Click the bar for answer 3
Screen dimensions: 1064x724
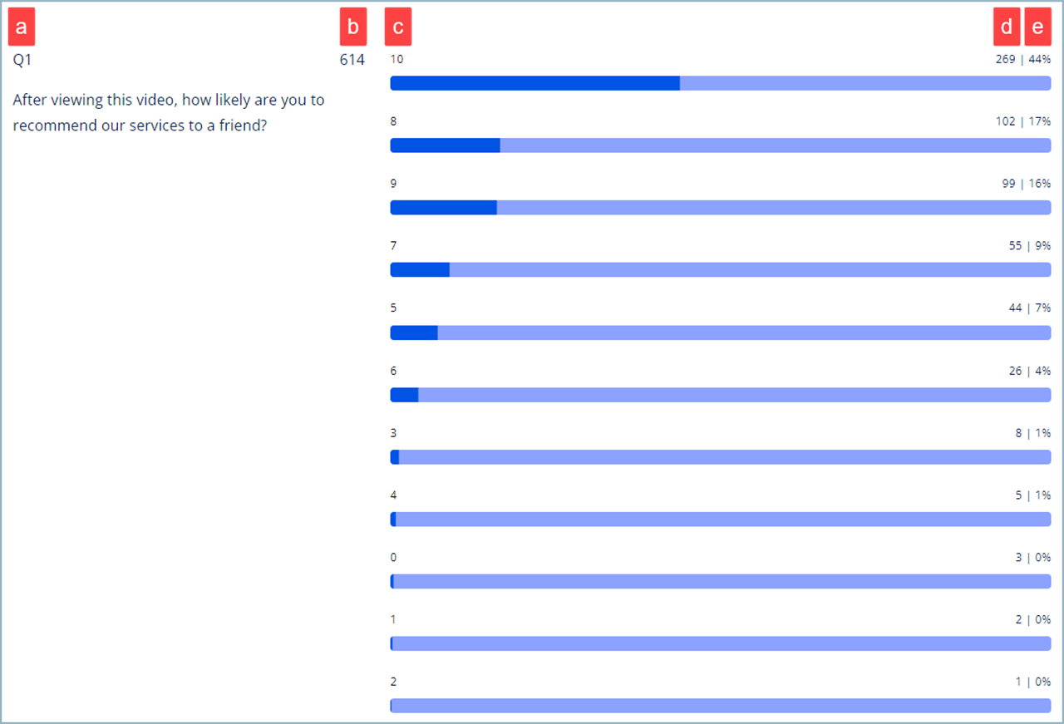click(x=721, y=457)
